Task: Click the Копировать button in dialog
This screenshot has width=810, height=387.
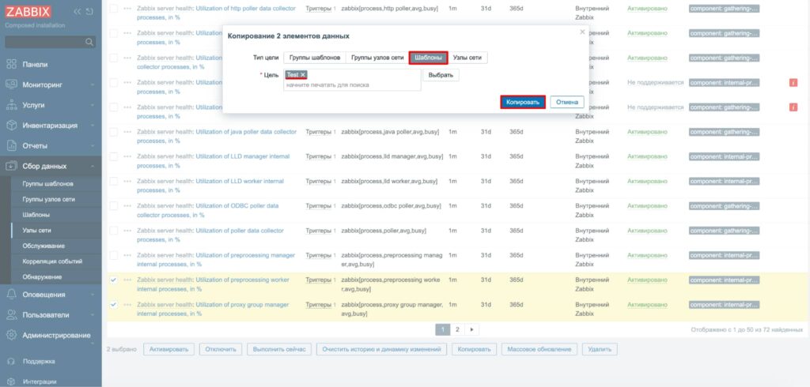Action: coord(523,102)
